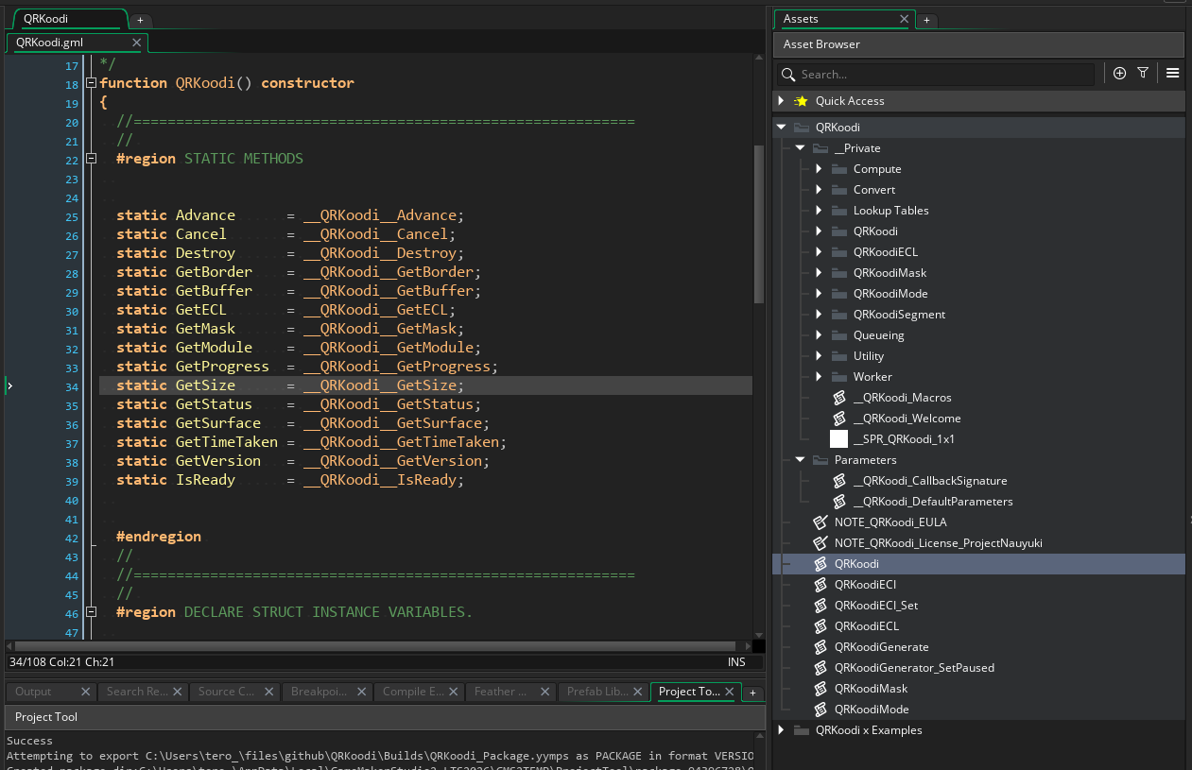Click the QRKoodiGenerate script icon
Screen dimensions: 1192x770
click(x=821, y=647)
